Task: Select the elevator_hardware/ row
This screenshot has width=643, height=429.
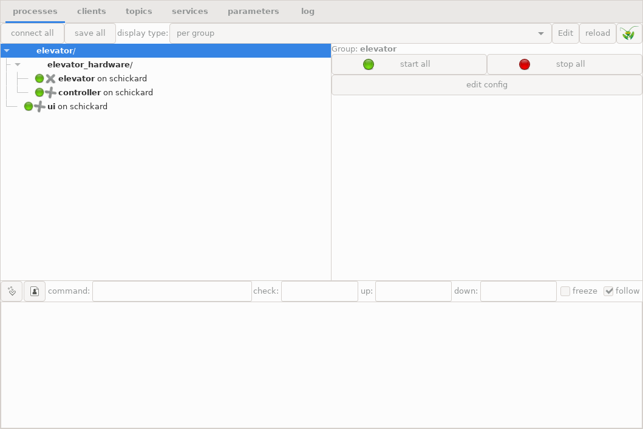Action: tap(166, 65)
